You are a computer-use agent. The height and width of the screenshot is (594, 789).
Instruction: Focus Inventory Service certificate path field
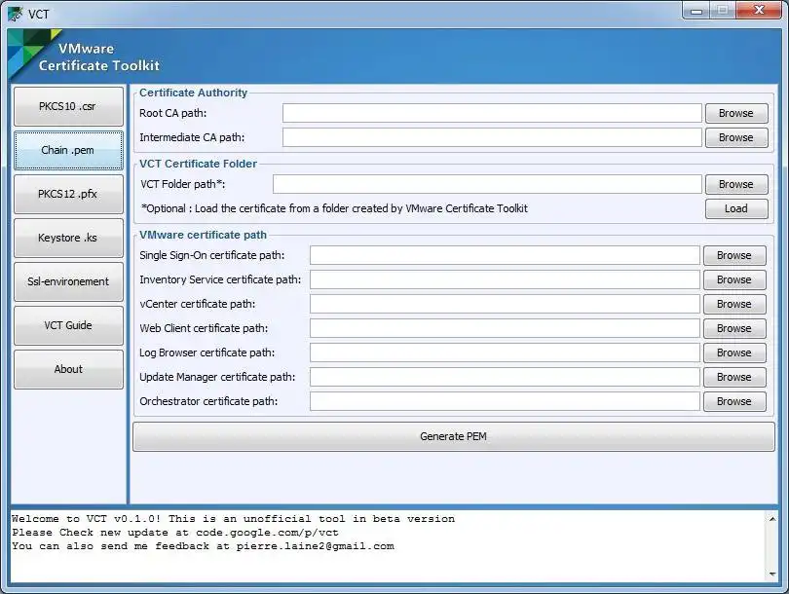point(505,279)
